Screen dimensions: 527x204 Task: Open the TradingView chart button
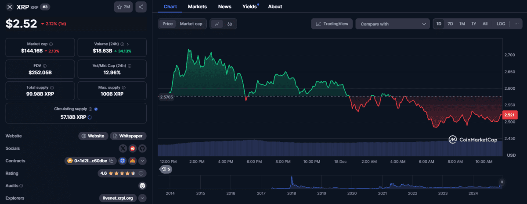[x=332, y=24]
